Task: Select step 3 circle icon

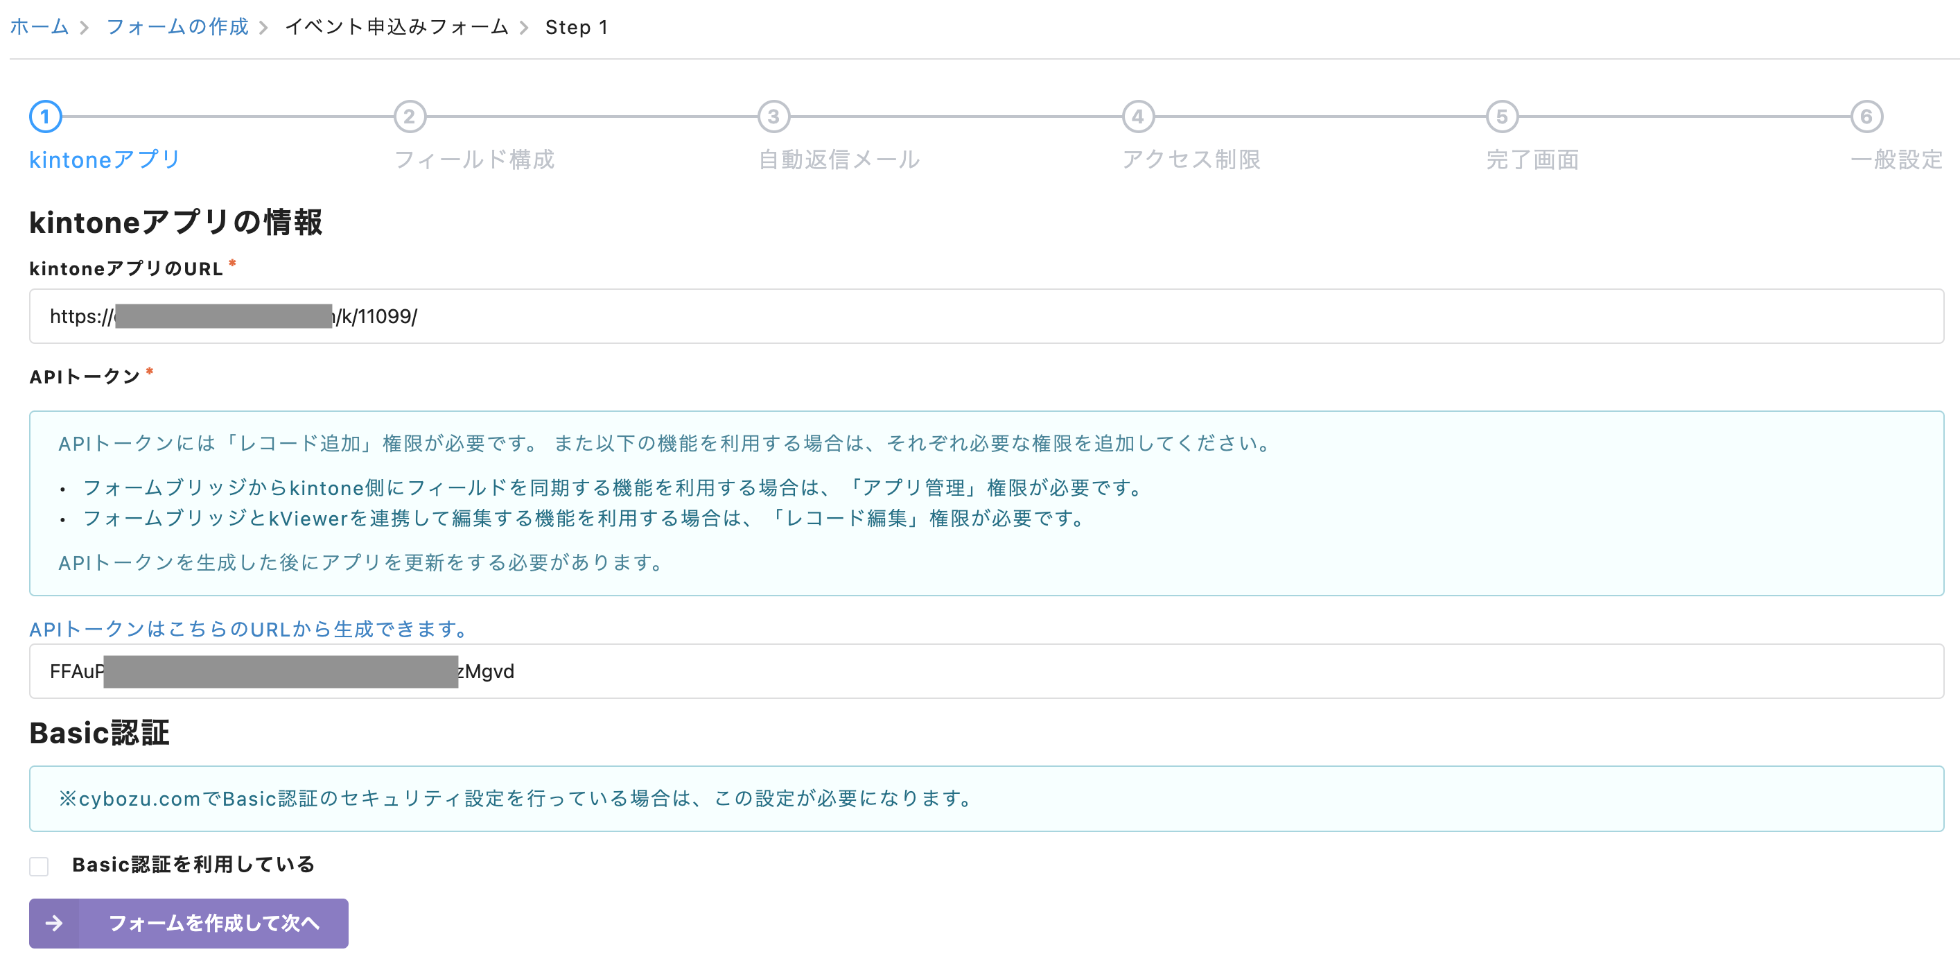Action: coord(773,116)
